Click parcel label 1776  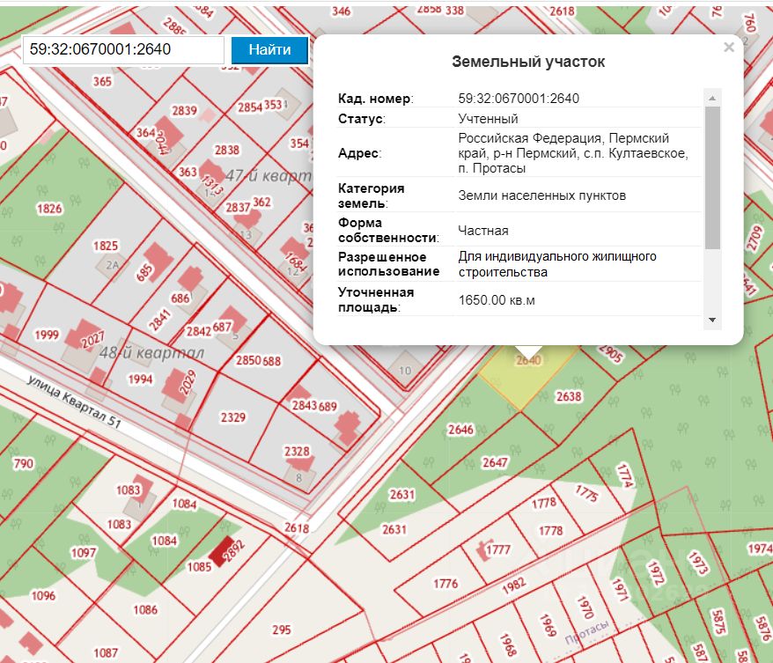click(445, 584)
